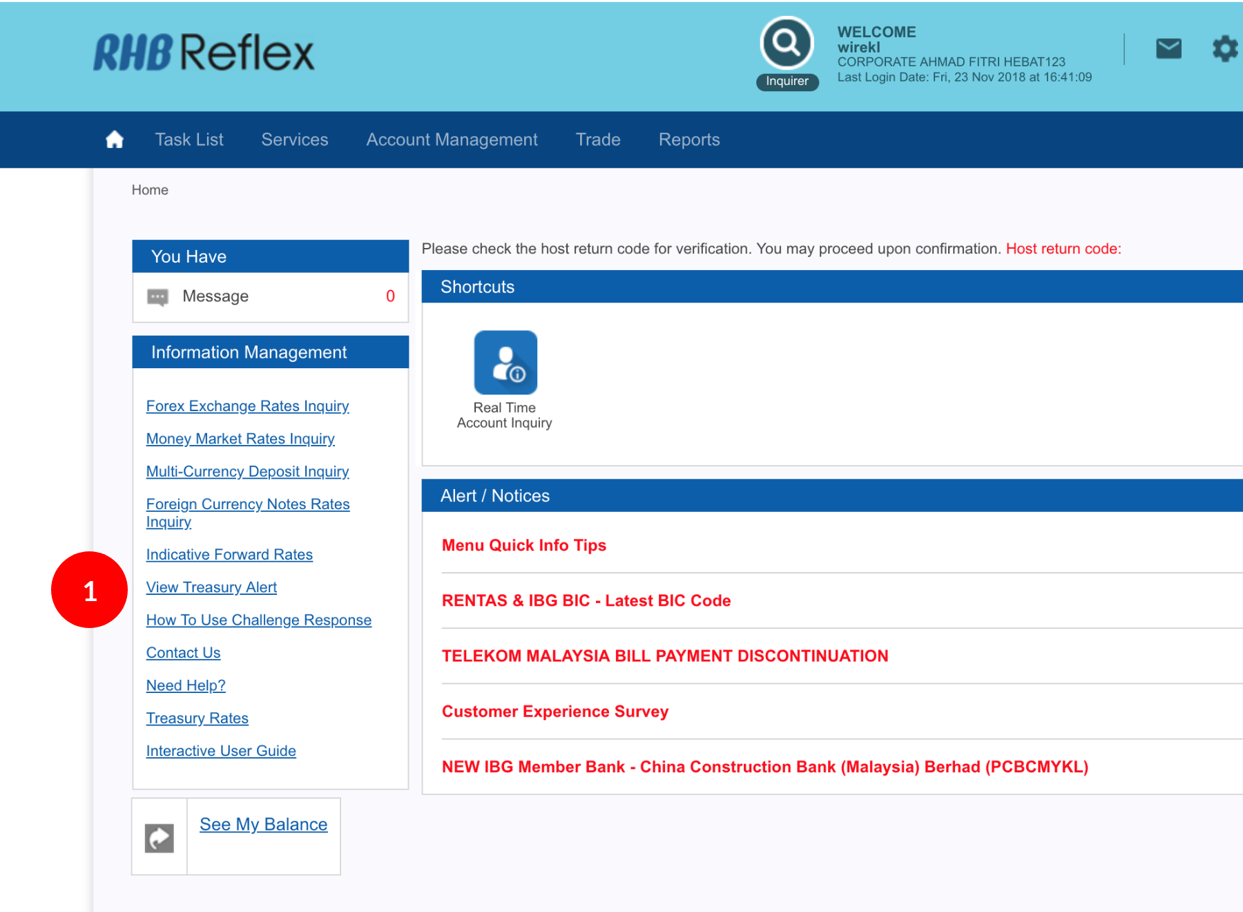This screenshot has height=912, width=1243.
Task: Open the Account Management menu
Action: pyautogui.click(x=452, y=140)
